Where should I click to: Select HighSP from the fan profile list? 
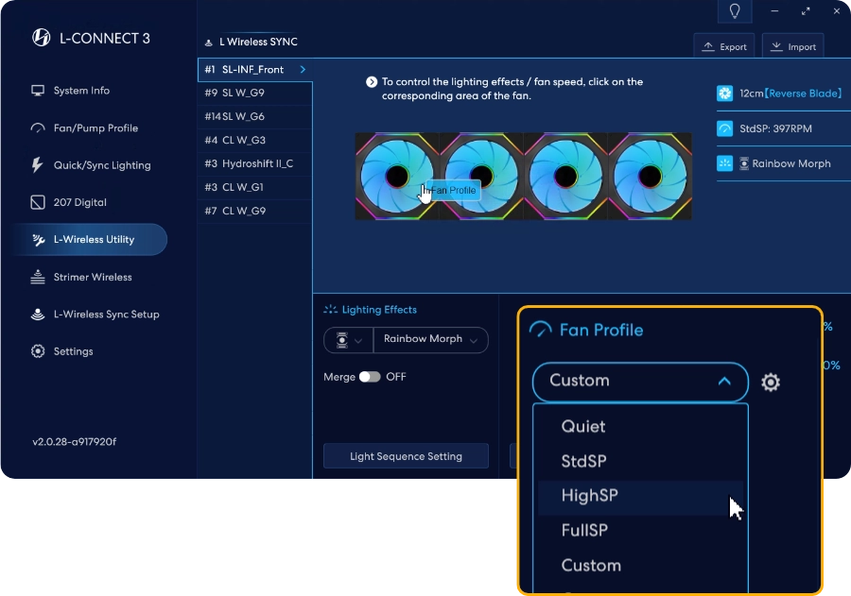click(589, 496)
